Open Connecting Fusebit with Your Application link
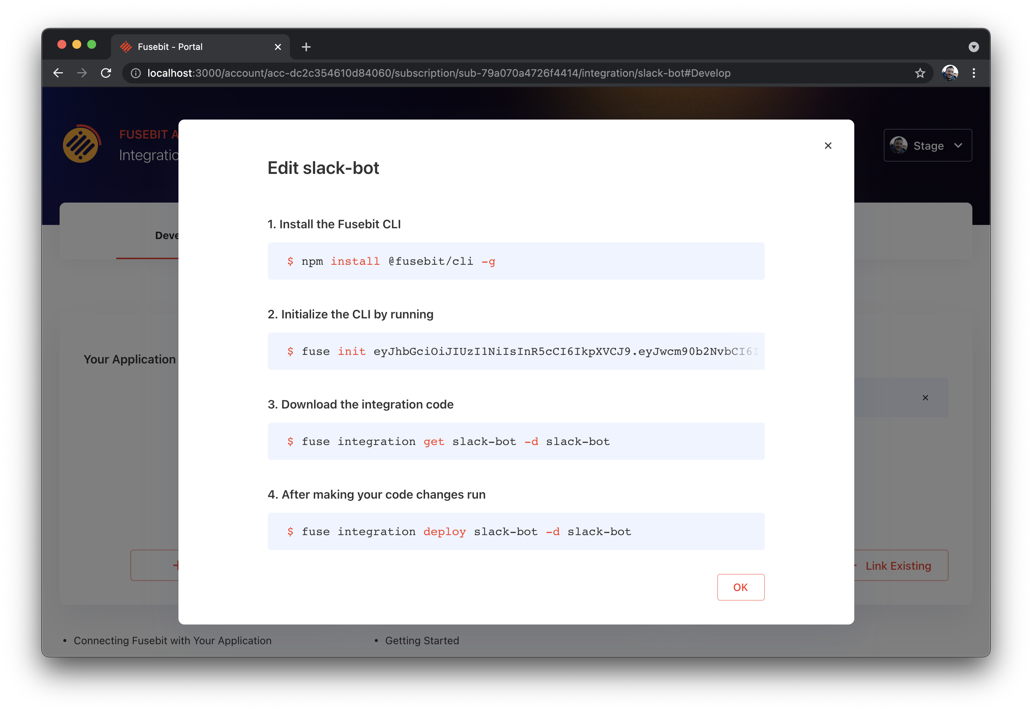This screenshot has height=712, width=1032. point(172,641)
